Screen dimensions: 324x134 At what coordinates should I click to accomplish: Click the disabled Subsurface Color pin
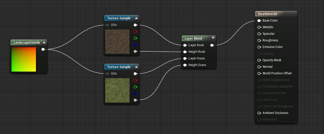click(259, 93)
